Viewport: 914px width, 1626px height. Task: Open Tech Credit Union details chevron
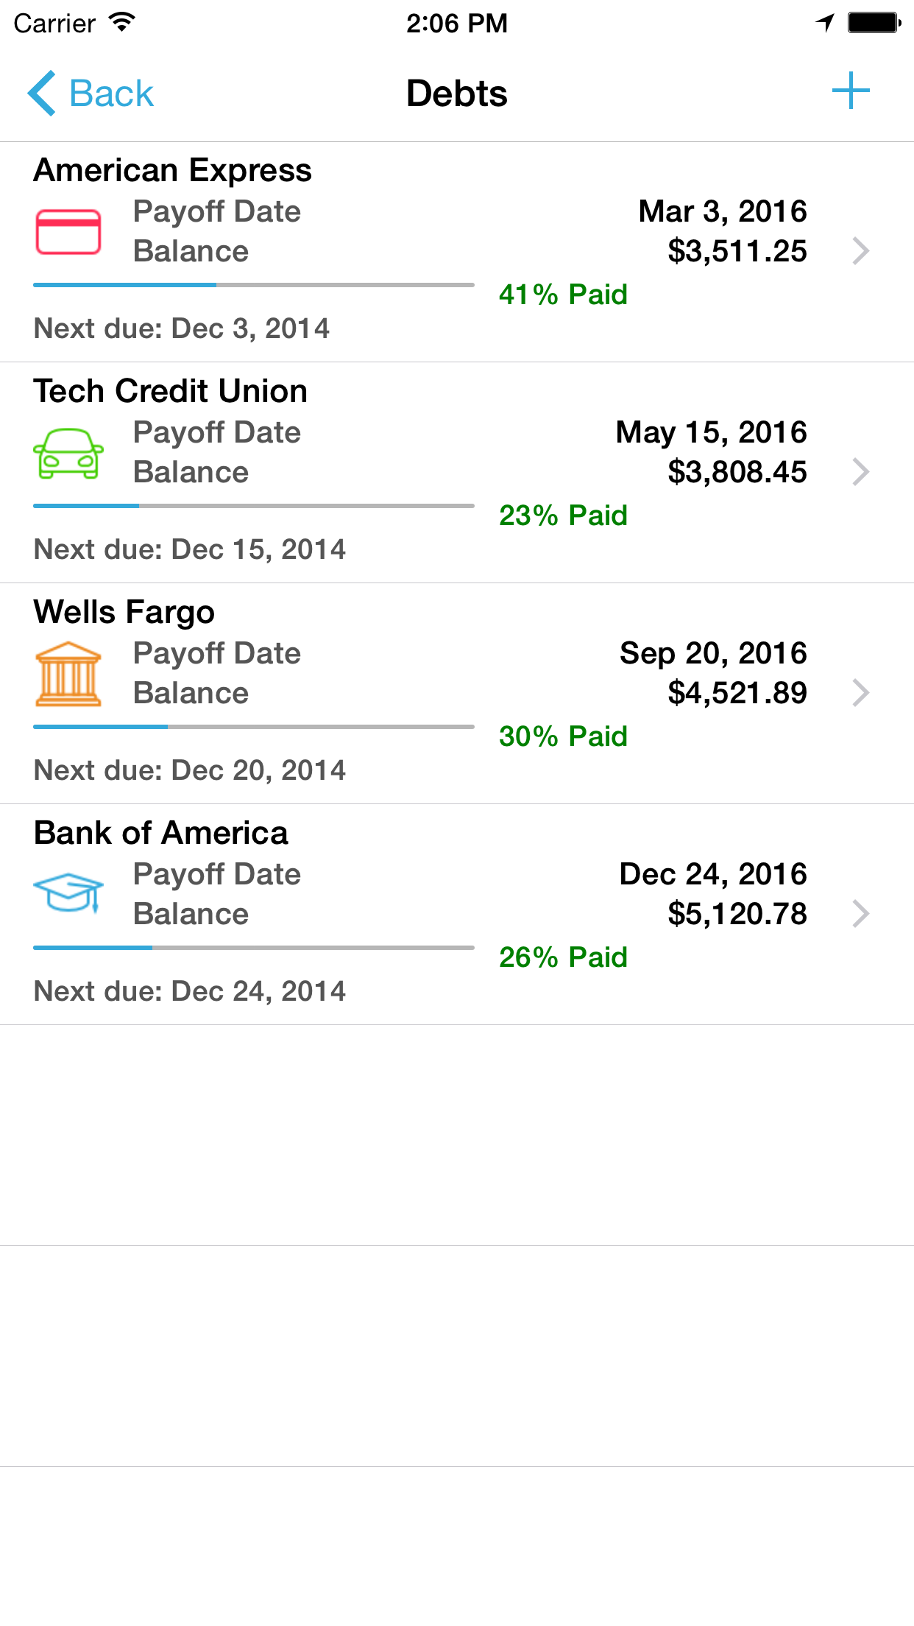coord(860,472)
